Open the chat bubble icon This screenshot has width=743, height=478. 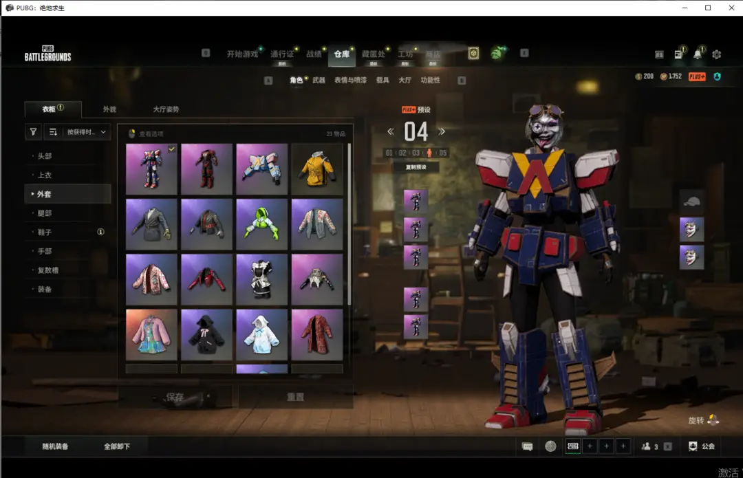click(528, 446)
